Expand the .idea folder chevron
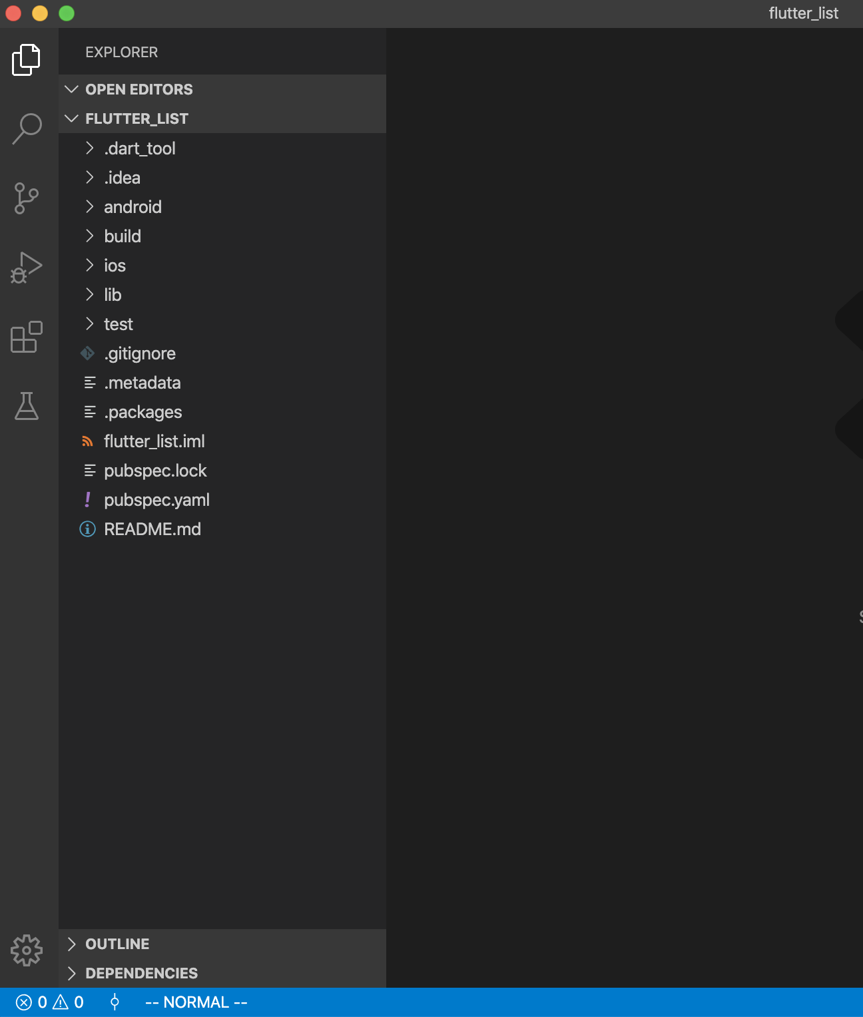Image resolution: width=863 pixels, height=1017 pixels. (90, 177)
